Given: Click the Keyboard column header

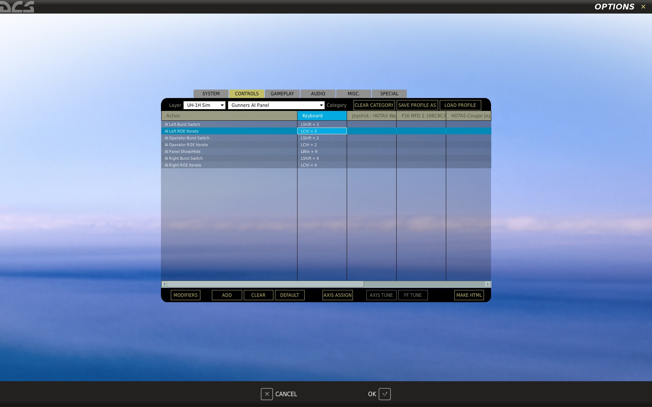Looking at the screenshot, I should (x=322, y=116).
